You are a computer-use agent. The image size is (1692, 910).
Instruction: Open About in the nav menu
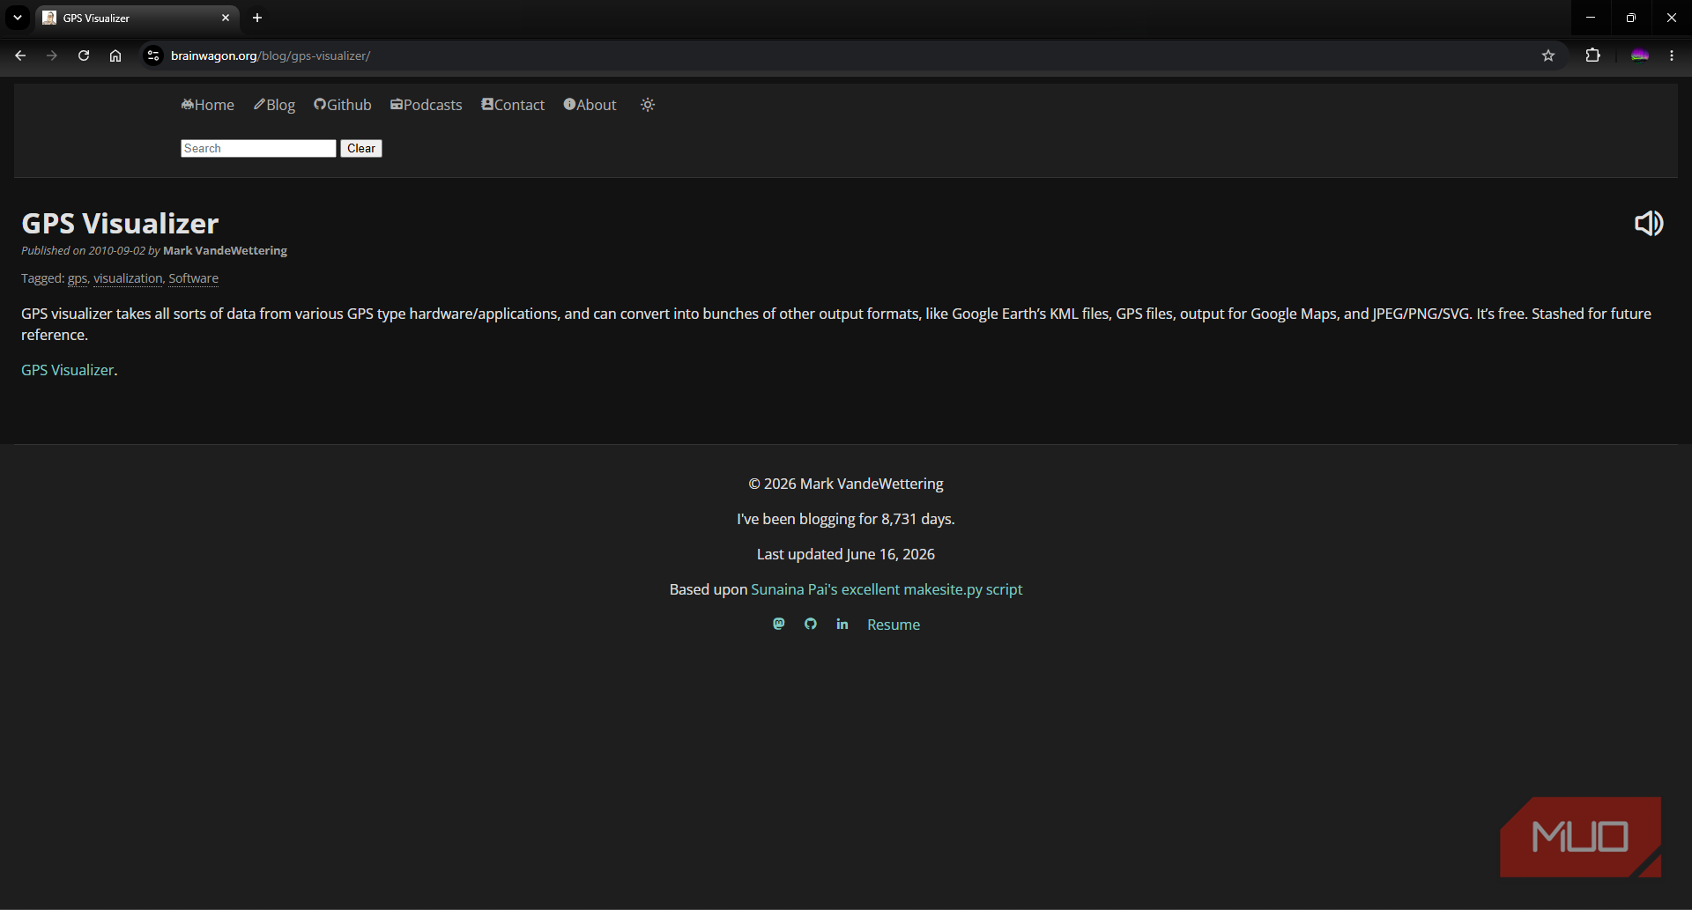coord(590,105)
